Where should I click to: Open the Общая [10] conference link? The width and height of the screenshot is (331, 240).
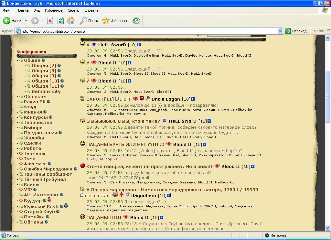coord(45,81)
